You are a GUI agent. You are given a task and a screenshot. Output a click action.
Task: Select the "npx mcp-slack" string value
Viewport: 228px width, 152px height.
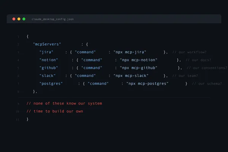(131, 76)
